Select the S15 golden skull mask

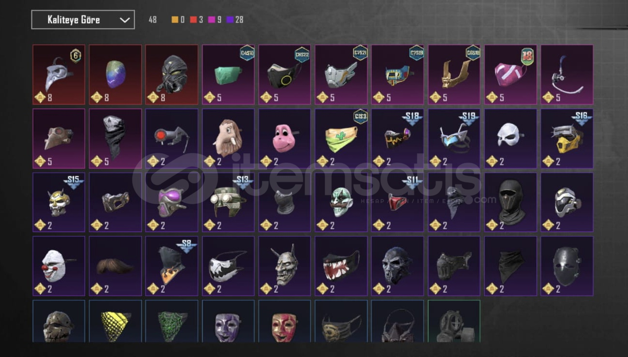click(59, 202)
